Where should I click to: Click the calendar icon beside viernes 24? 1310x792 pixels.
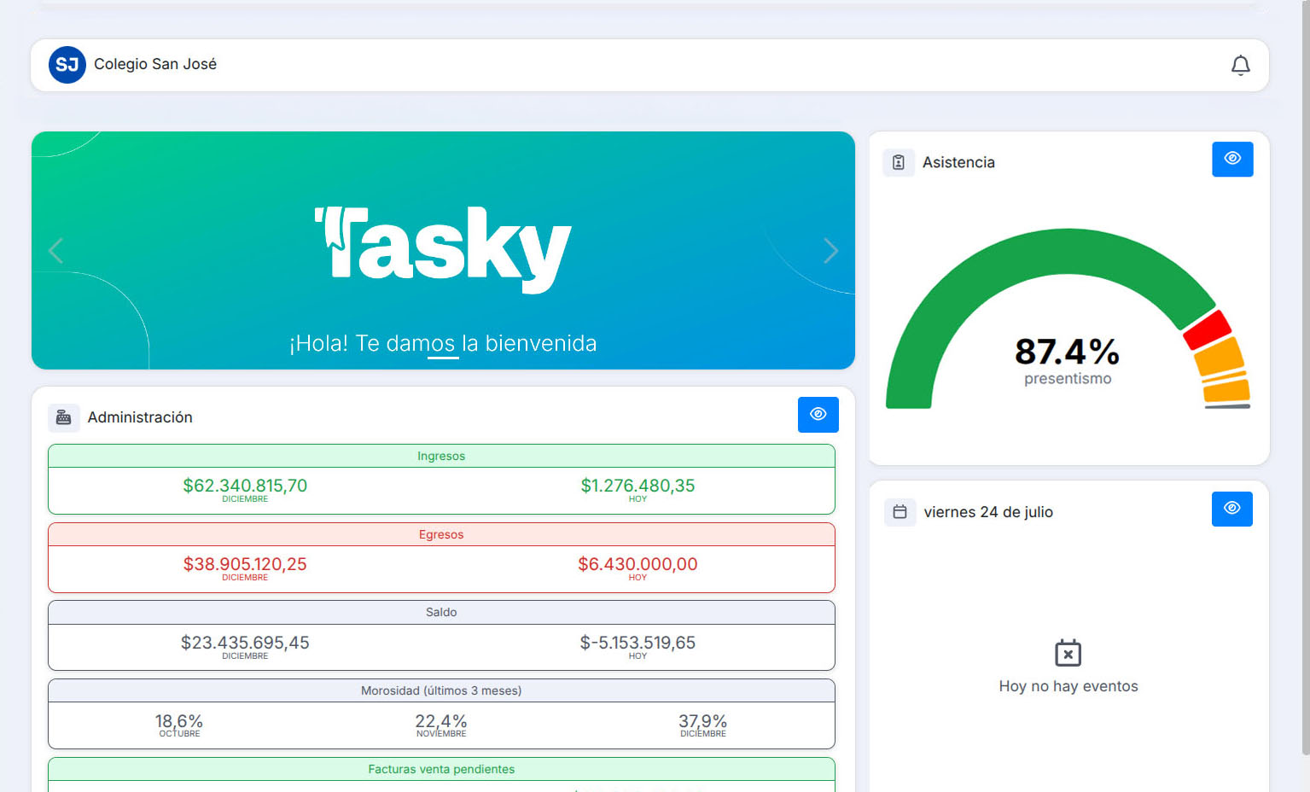900,512
